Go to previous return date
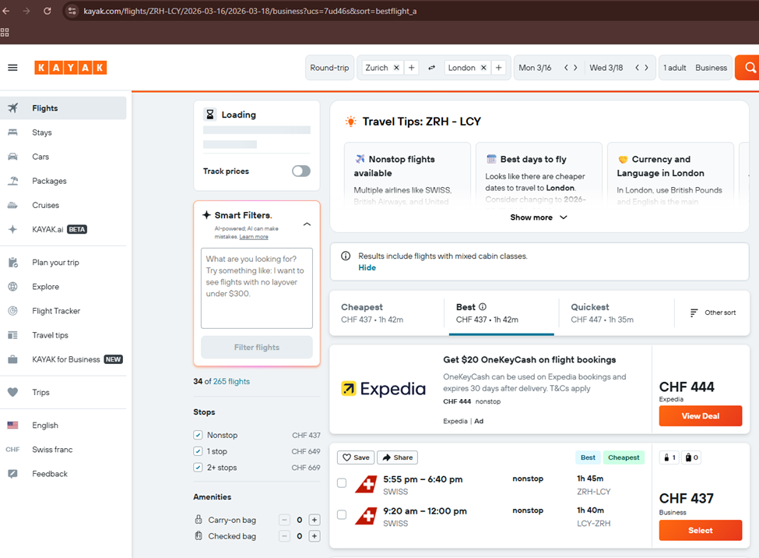 pyautogui.click(x=637, y=67)
